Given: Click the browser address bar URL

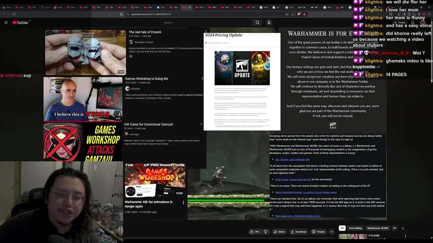Looking at the screenshot, I should pos(151,14).
